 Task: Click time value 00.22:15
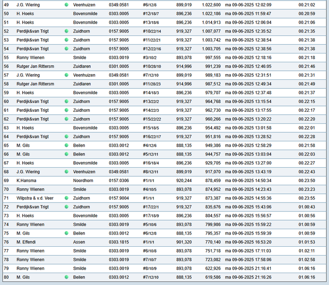pos(307,102)
